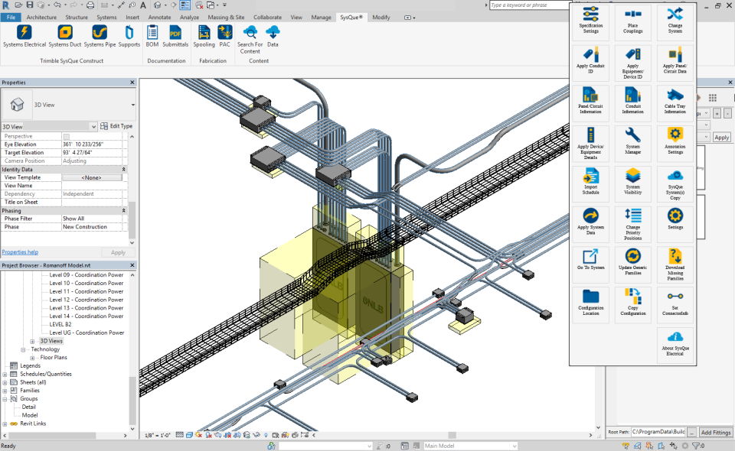Screen dimensions: 735x451
Task: Open the 3D View type selector dropdown
Action: coord(132,105)
